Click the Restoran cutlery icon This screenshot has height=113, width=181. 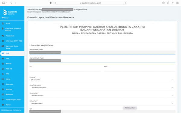click(3, 84)
